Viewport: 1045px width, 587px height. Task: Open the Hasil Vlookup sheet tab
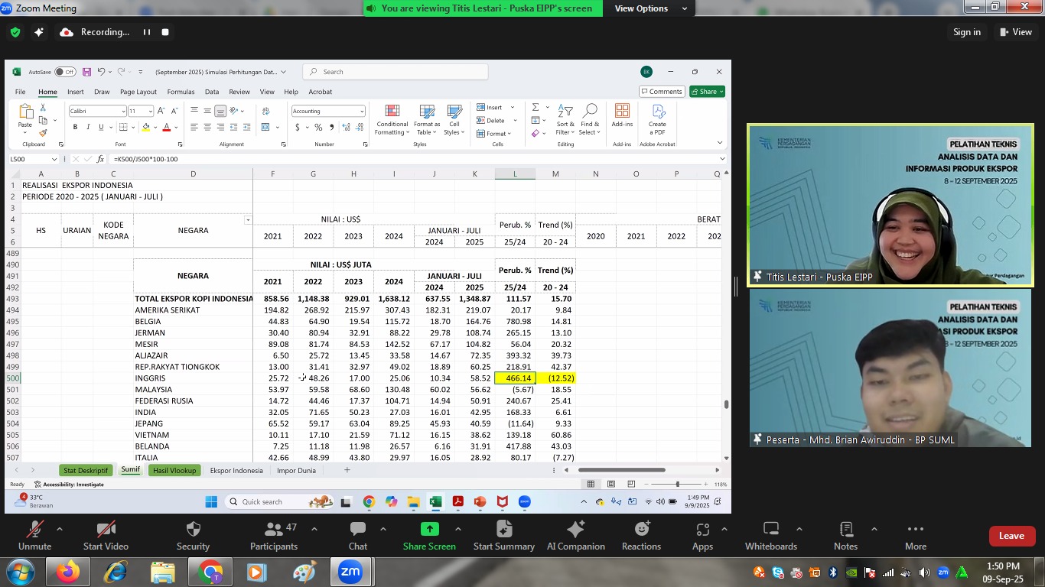[174, 470]
